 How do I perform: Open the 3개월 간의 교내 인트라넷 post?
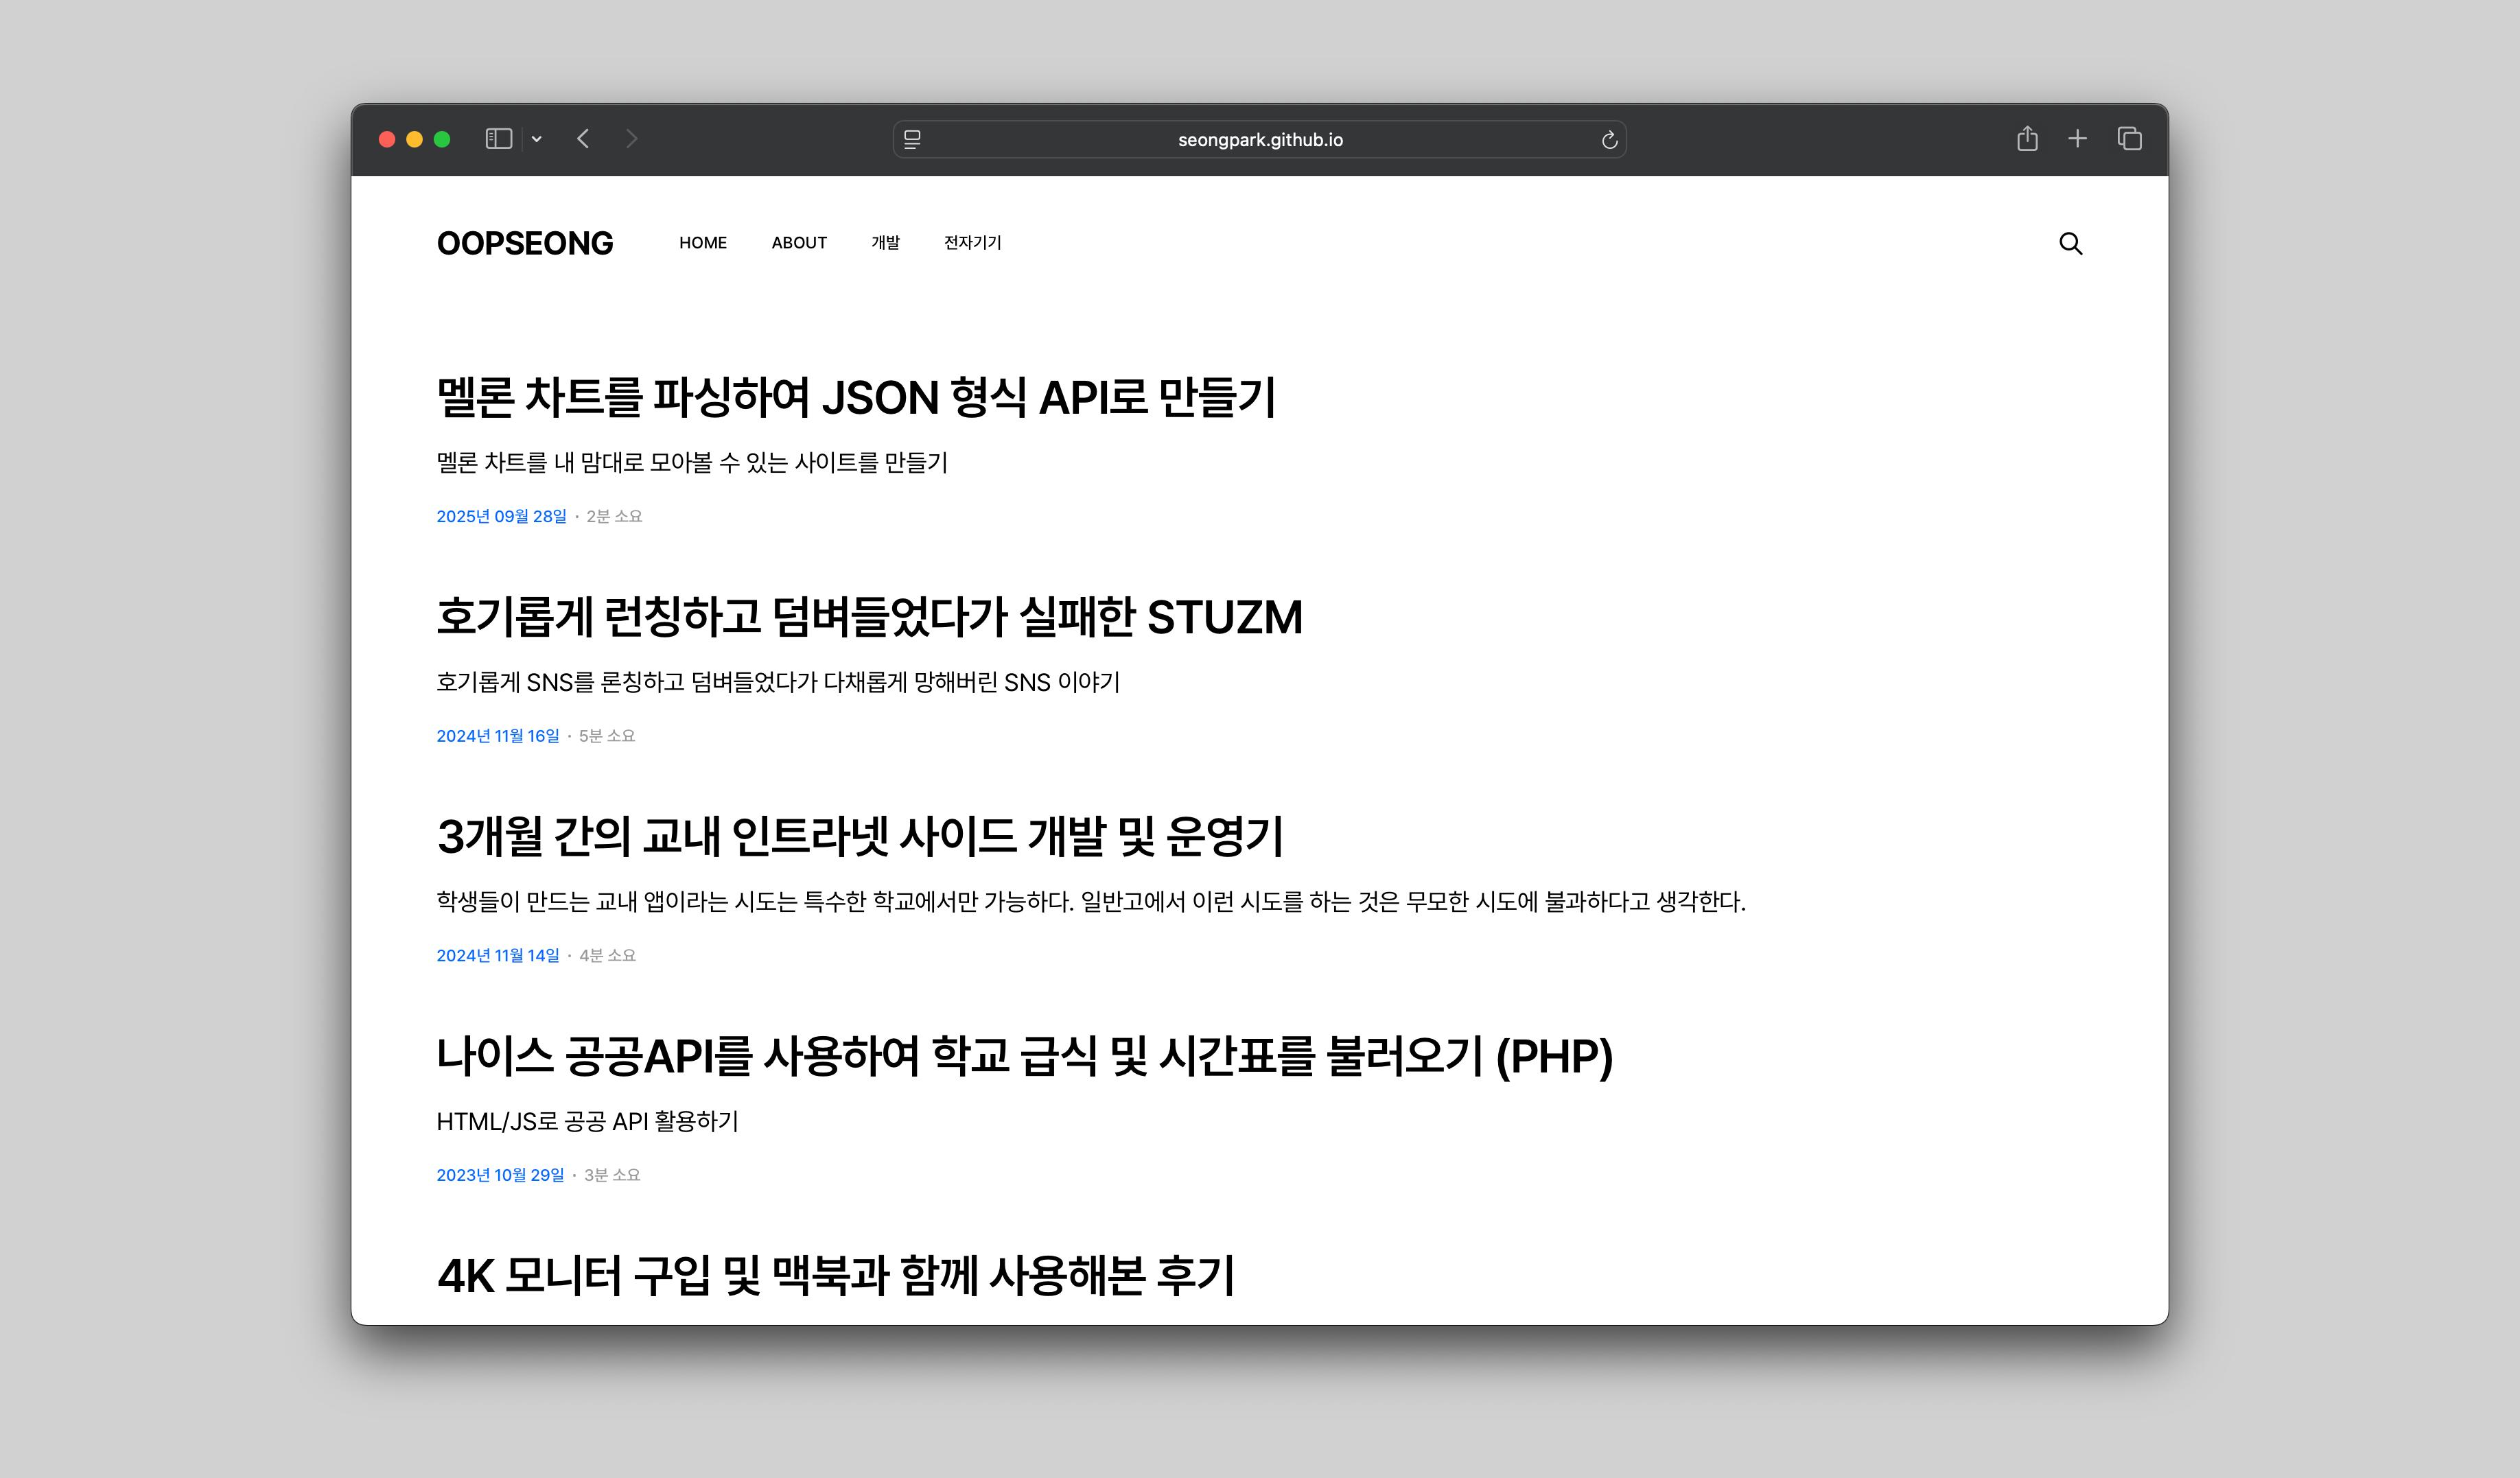[859, 836]
